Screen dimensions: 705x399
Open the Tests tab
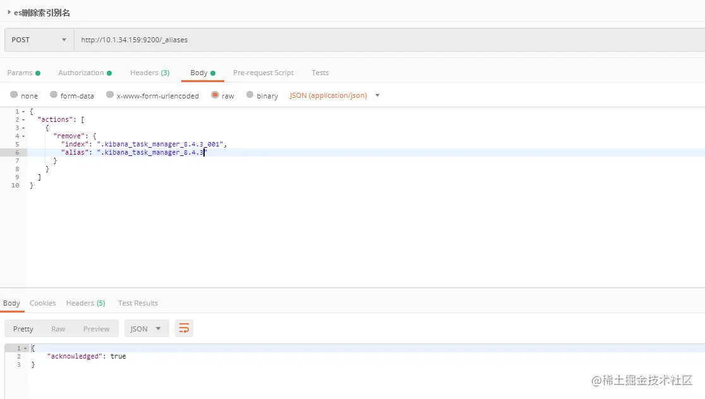pyautogui.click(x=320, y=73)
